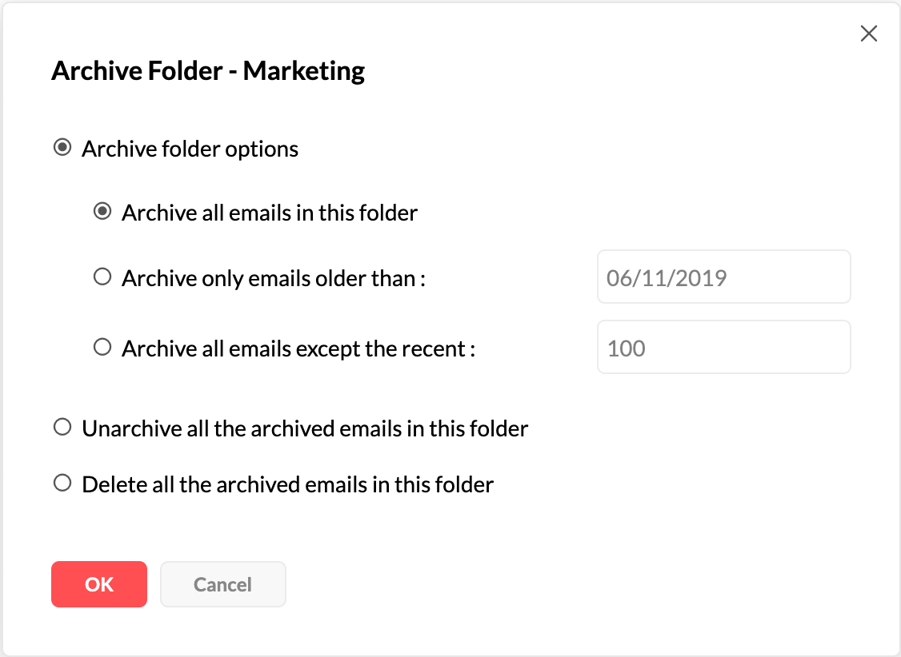Focus the recent emails count field showing 100
The image size is (901, 657).
(x=723, y=348)
